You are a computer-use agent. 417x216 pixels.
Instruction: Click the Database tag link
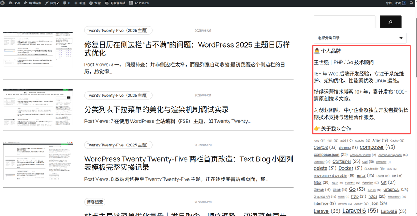coord(381,162)
